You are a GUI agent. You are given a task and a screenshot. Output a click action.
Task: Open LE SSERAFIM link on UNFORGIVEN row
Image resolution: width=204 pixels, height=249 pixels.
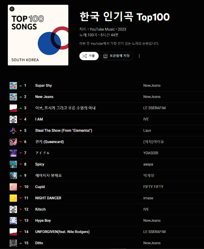(154, 232)
